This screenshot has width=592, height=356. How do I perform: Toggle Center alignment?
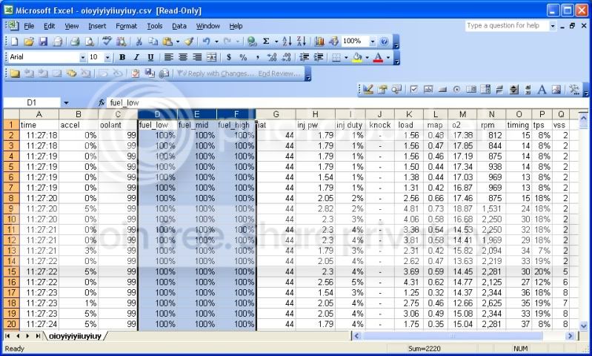click(x=183, y=57)
